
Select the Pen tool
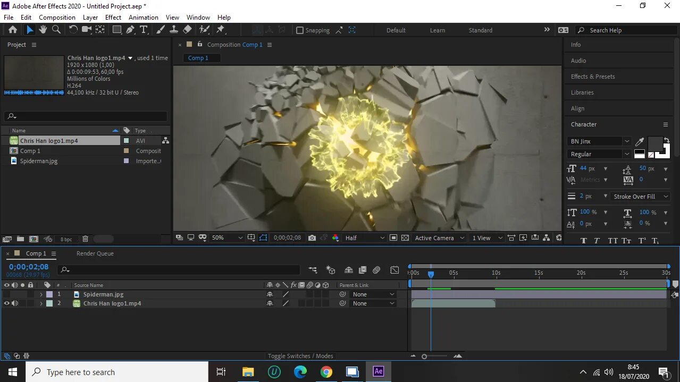click(130, 30)
